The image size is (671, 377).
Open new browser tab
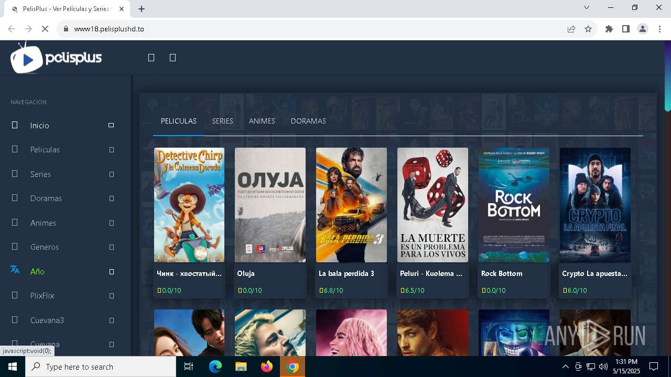tap(142, 9)
